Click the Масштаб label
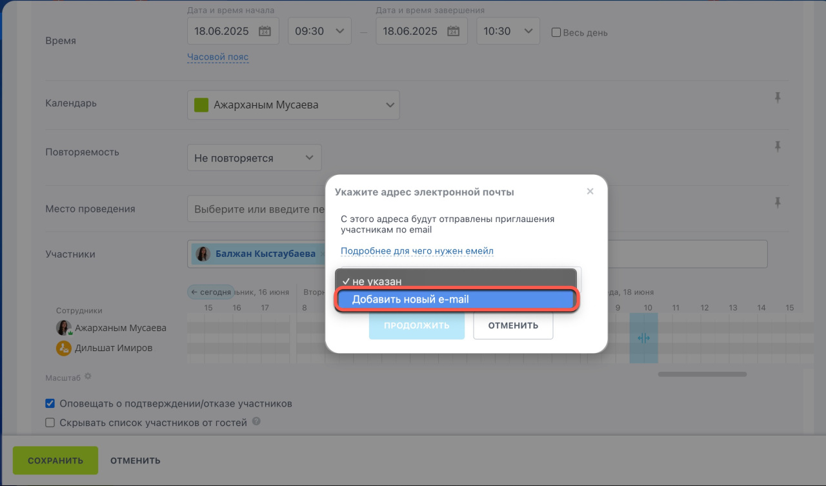Image resolution: width=826 pixels, height=486 pixels. point(63,377)
